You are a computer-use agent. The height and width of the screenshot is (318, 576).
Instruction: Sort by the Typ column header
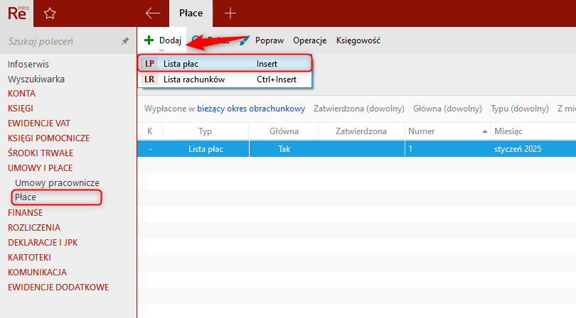tap(206, 131)
